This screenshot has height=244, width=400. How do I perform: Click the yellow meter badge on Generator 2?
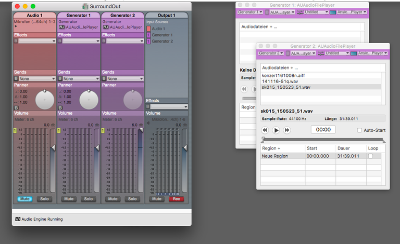point(103,130)
